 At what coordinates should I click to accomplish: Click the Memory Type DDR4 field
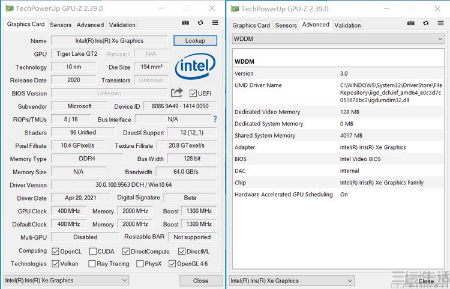coord(87,159)
